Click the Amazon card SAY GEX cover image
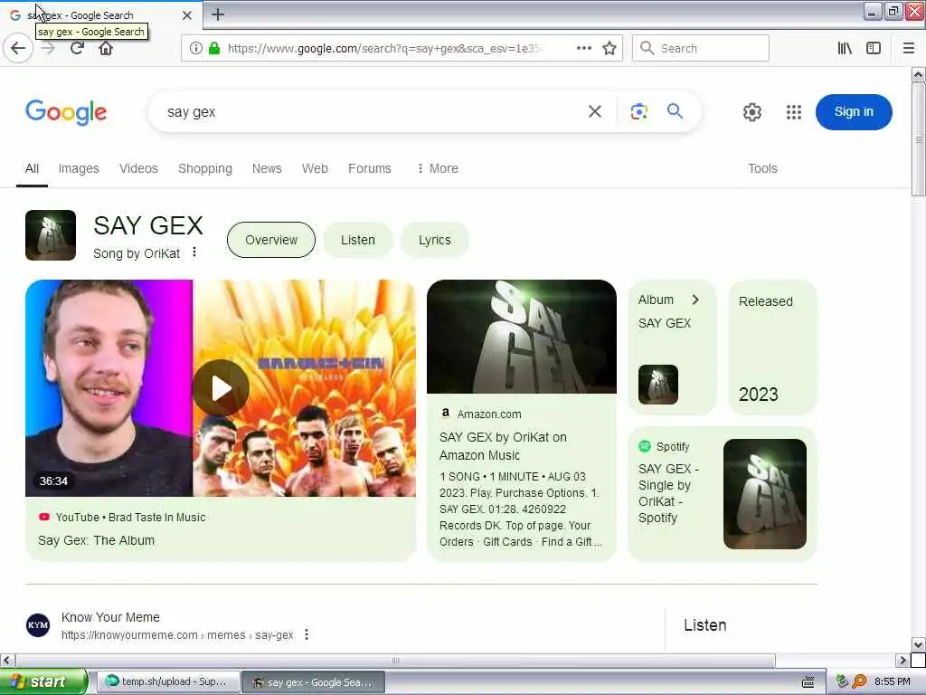 tap(522, 337)
